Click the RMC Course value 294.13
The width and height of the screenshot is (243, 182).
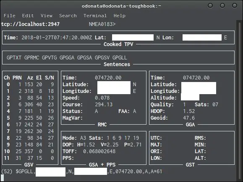[104, 105]
